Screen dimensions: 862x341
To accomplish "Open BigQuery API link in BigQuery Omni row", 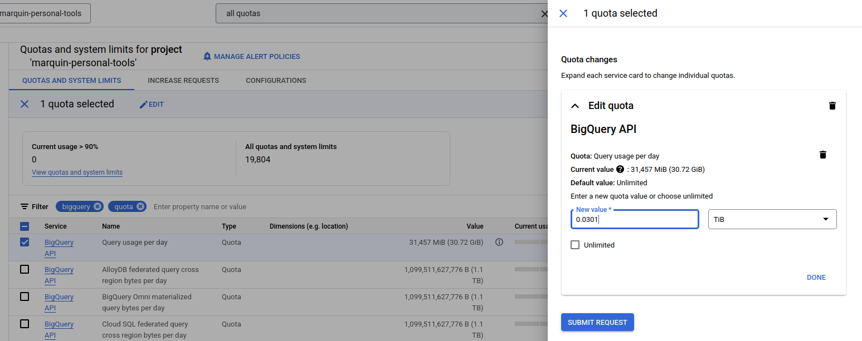I will 59,303.
